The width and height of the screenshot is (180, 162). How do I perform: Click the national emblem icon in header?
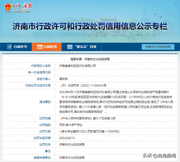(8, 6)
